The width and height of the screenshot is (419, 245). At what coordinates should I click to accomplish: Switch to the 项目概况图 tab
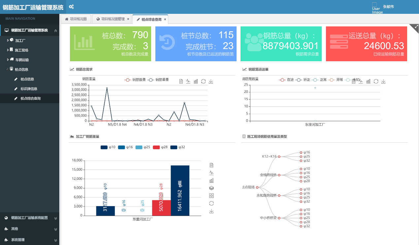point(76,19)
